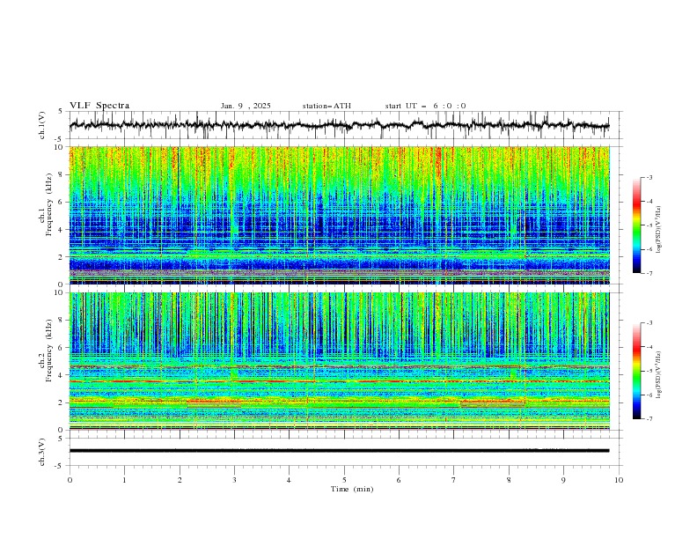The image size is (697, 539).
Task: Click the 'Jan. 9 , 2025' date text
Action: [246, 106]
